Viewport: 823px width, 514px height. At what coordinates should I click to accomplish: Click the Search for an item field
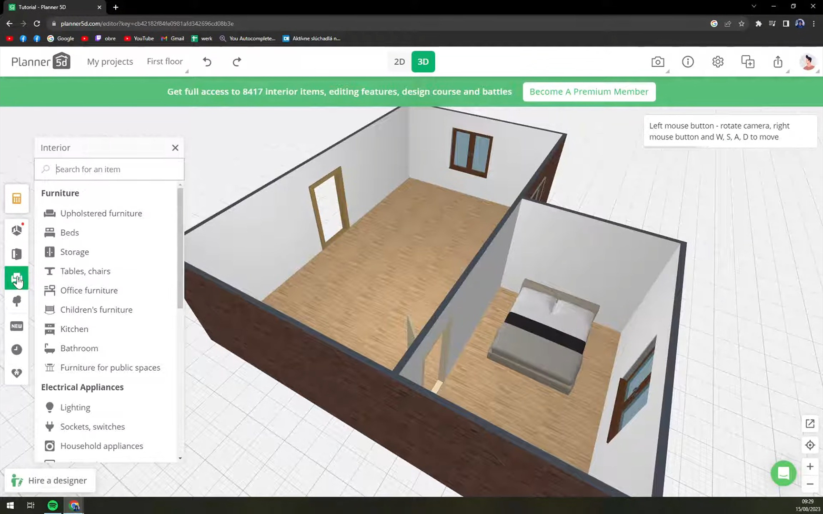[109, 169]
